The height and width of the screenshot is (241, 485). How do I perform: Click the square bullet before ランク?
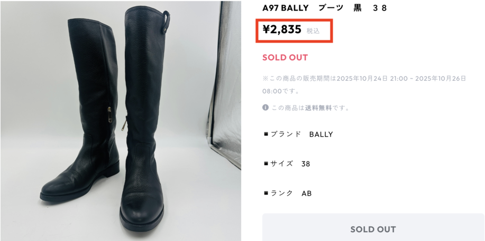point(266,194)
